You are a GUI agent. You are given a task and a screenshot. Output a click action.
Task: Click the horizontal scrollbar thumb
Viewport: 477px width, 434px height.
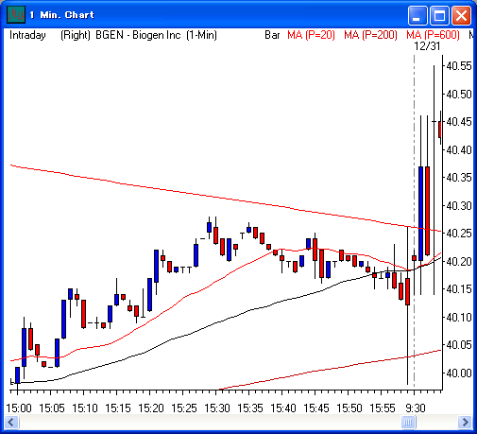click(409, 422)
